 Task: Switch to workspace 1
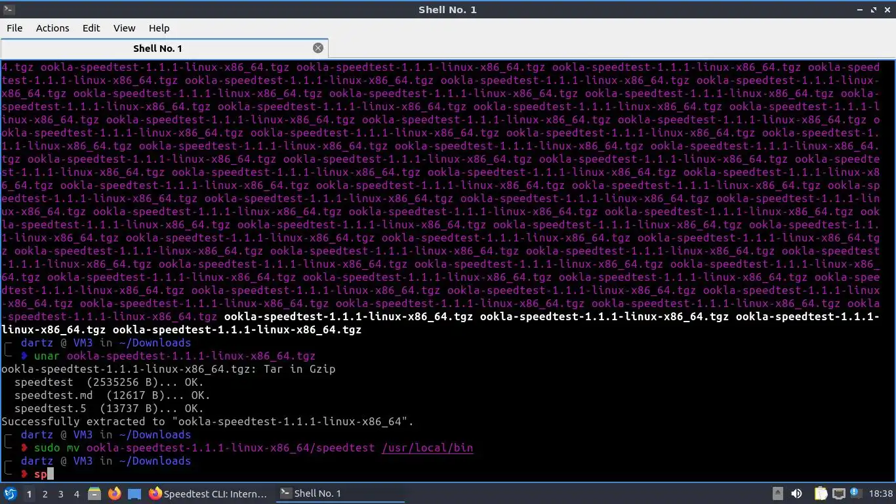(x=29, y=493)
